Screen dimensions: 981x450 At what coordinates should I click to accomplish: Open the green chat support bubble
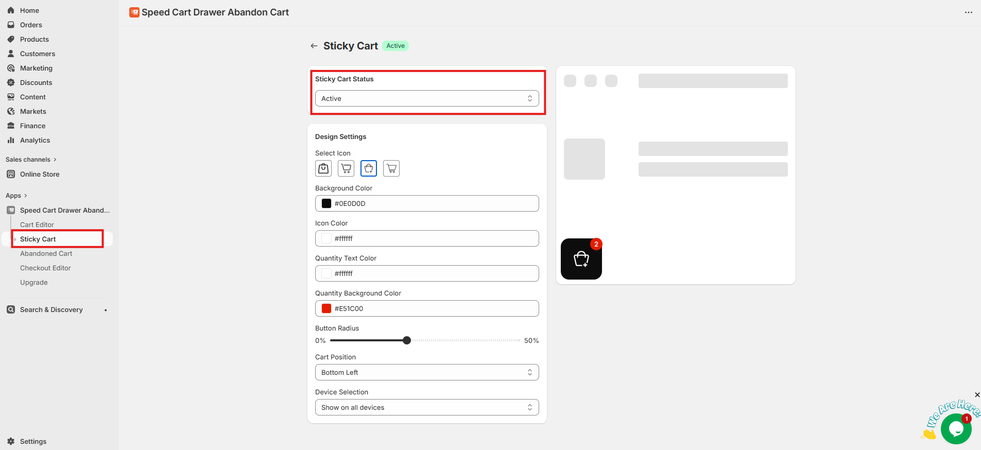[x=956, y=428]
